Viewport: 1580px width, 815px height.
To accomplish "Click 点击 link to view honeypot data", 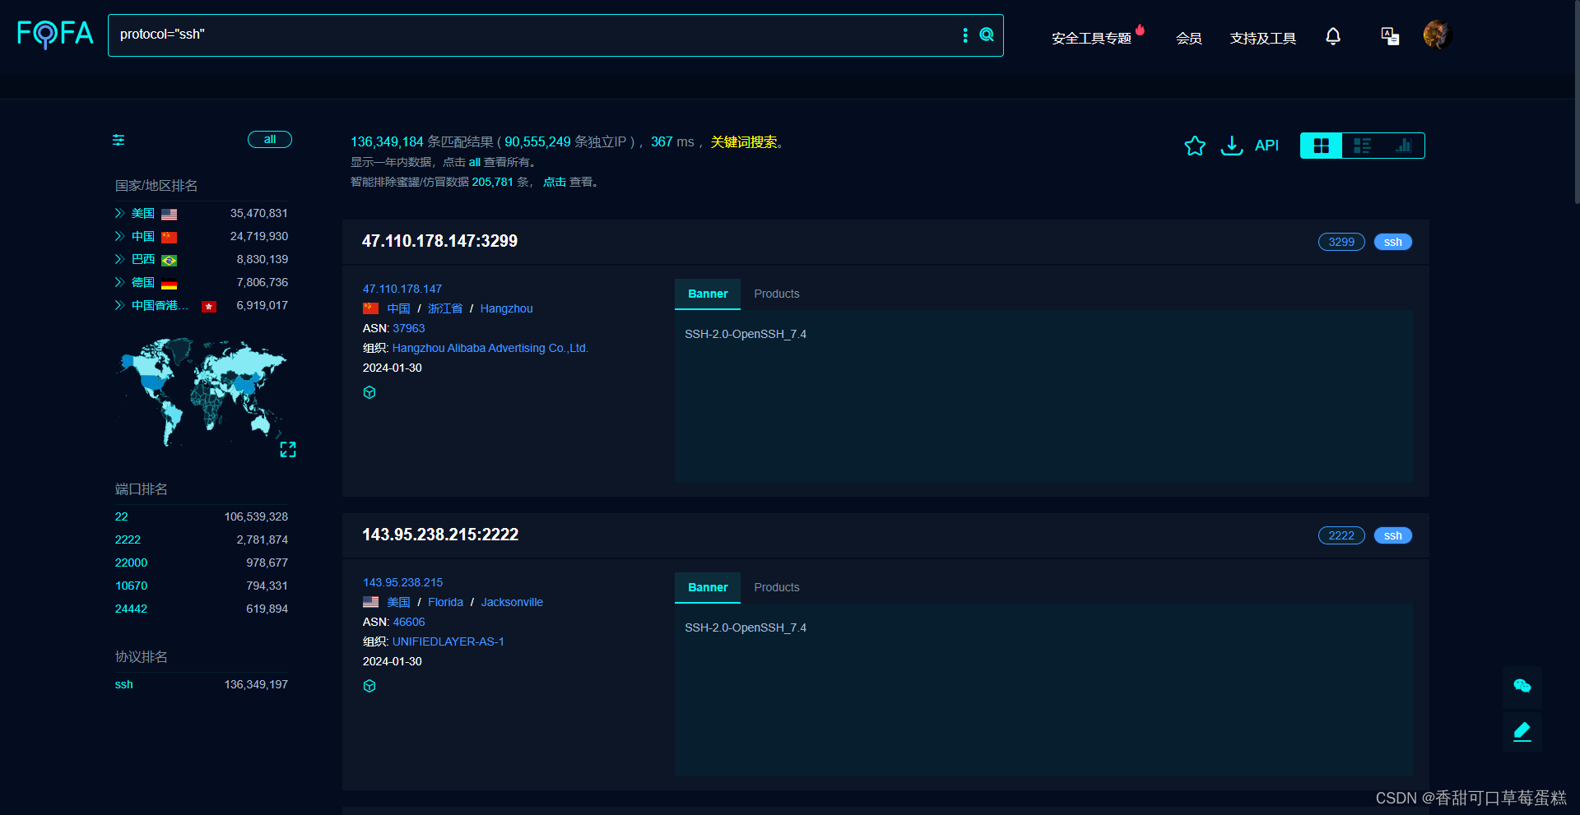I will [554, 182].
